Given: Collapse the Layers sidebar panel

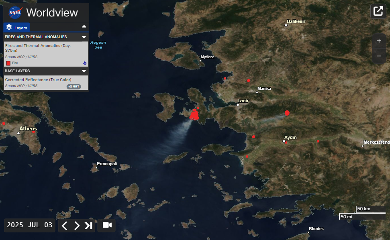Looking at the screenshot, I should 84,26.
